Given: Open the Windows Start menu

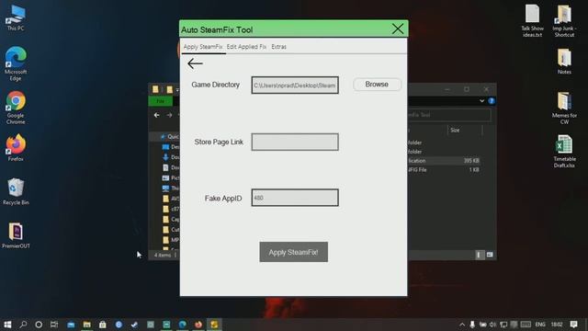Looking at the screenshot, I should tap(7, 325).
